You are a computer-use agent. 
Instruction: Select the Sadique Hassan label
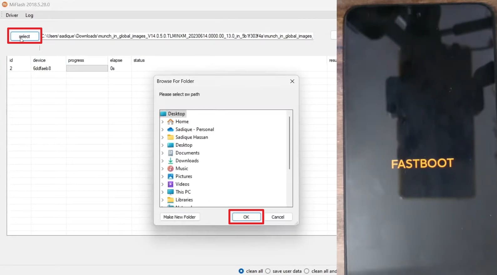(x=192, y=137)
